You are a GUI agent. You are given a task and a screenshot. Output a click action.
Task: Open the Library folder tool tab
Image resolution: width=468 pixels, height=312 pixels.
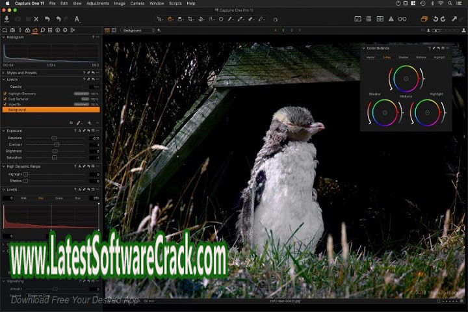[x=5, y=30]
